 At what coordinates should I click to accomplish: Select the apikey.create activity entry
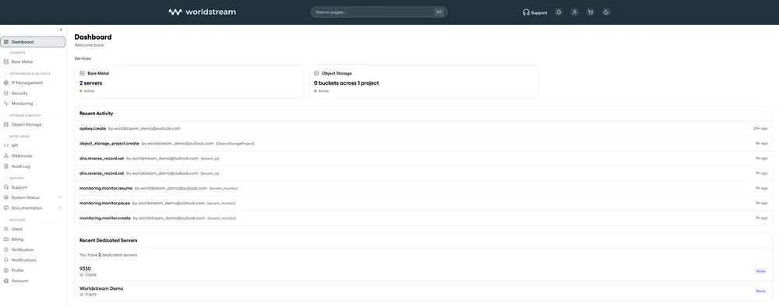pyautogui.click(x=423, y=128)
